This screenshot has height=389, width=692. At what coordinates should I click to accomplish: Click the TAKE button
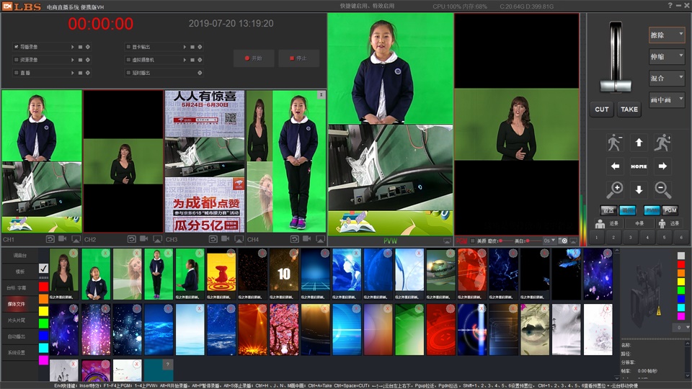629,109
